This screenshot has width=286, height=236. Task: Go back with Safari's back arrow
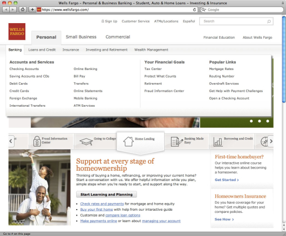(6, 10)
